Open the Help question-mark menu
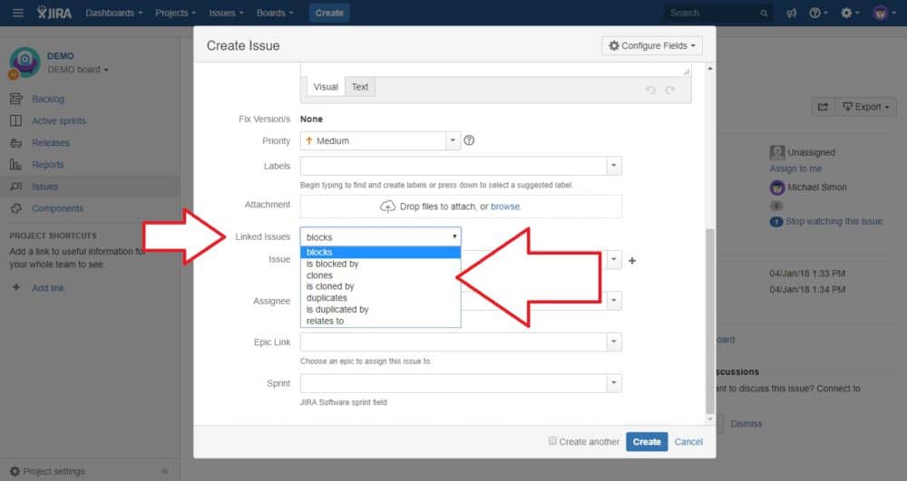The image size is (907, 481). click(818, 13)
